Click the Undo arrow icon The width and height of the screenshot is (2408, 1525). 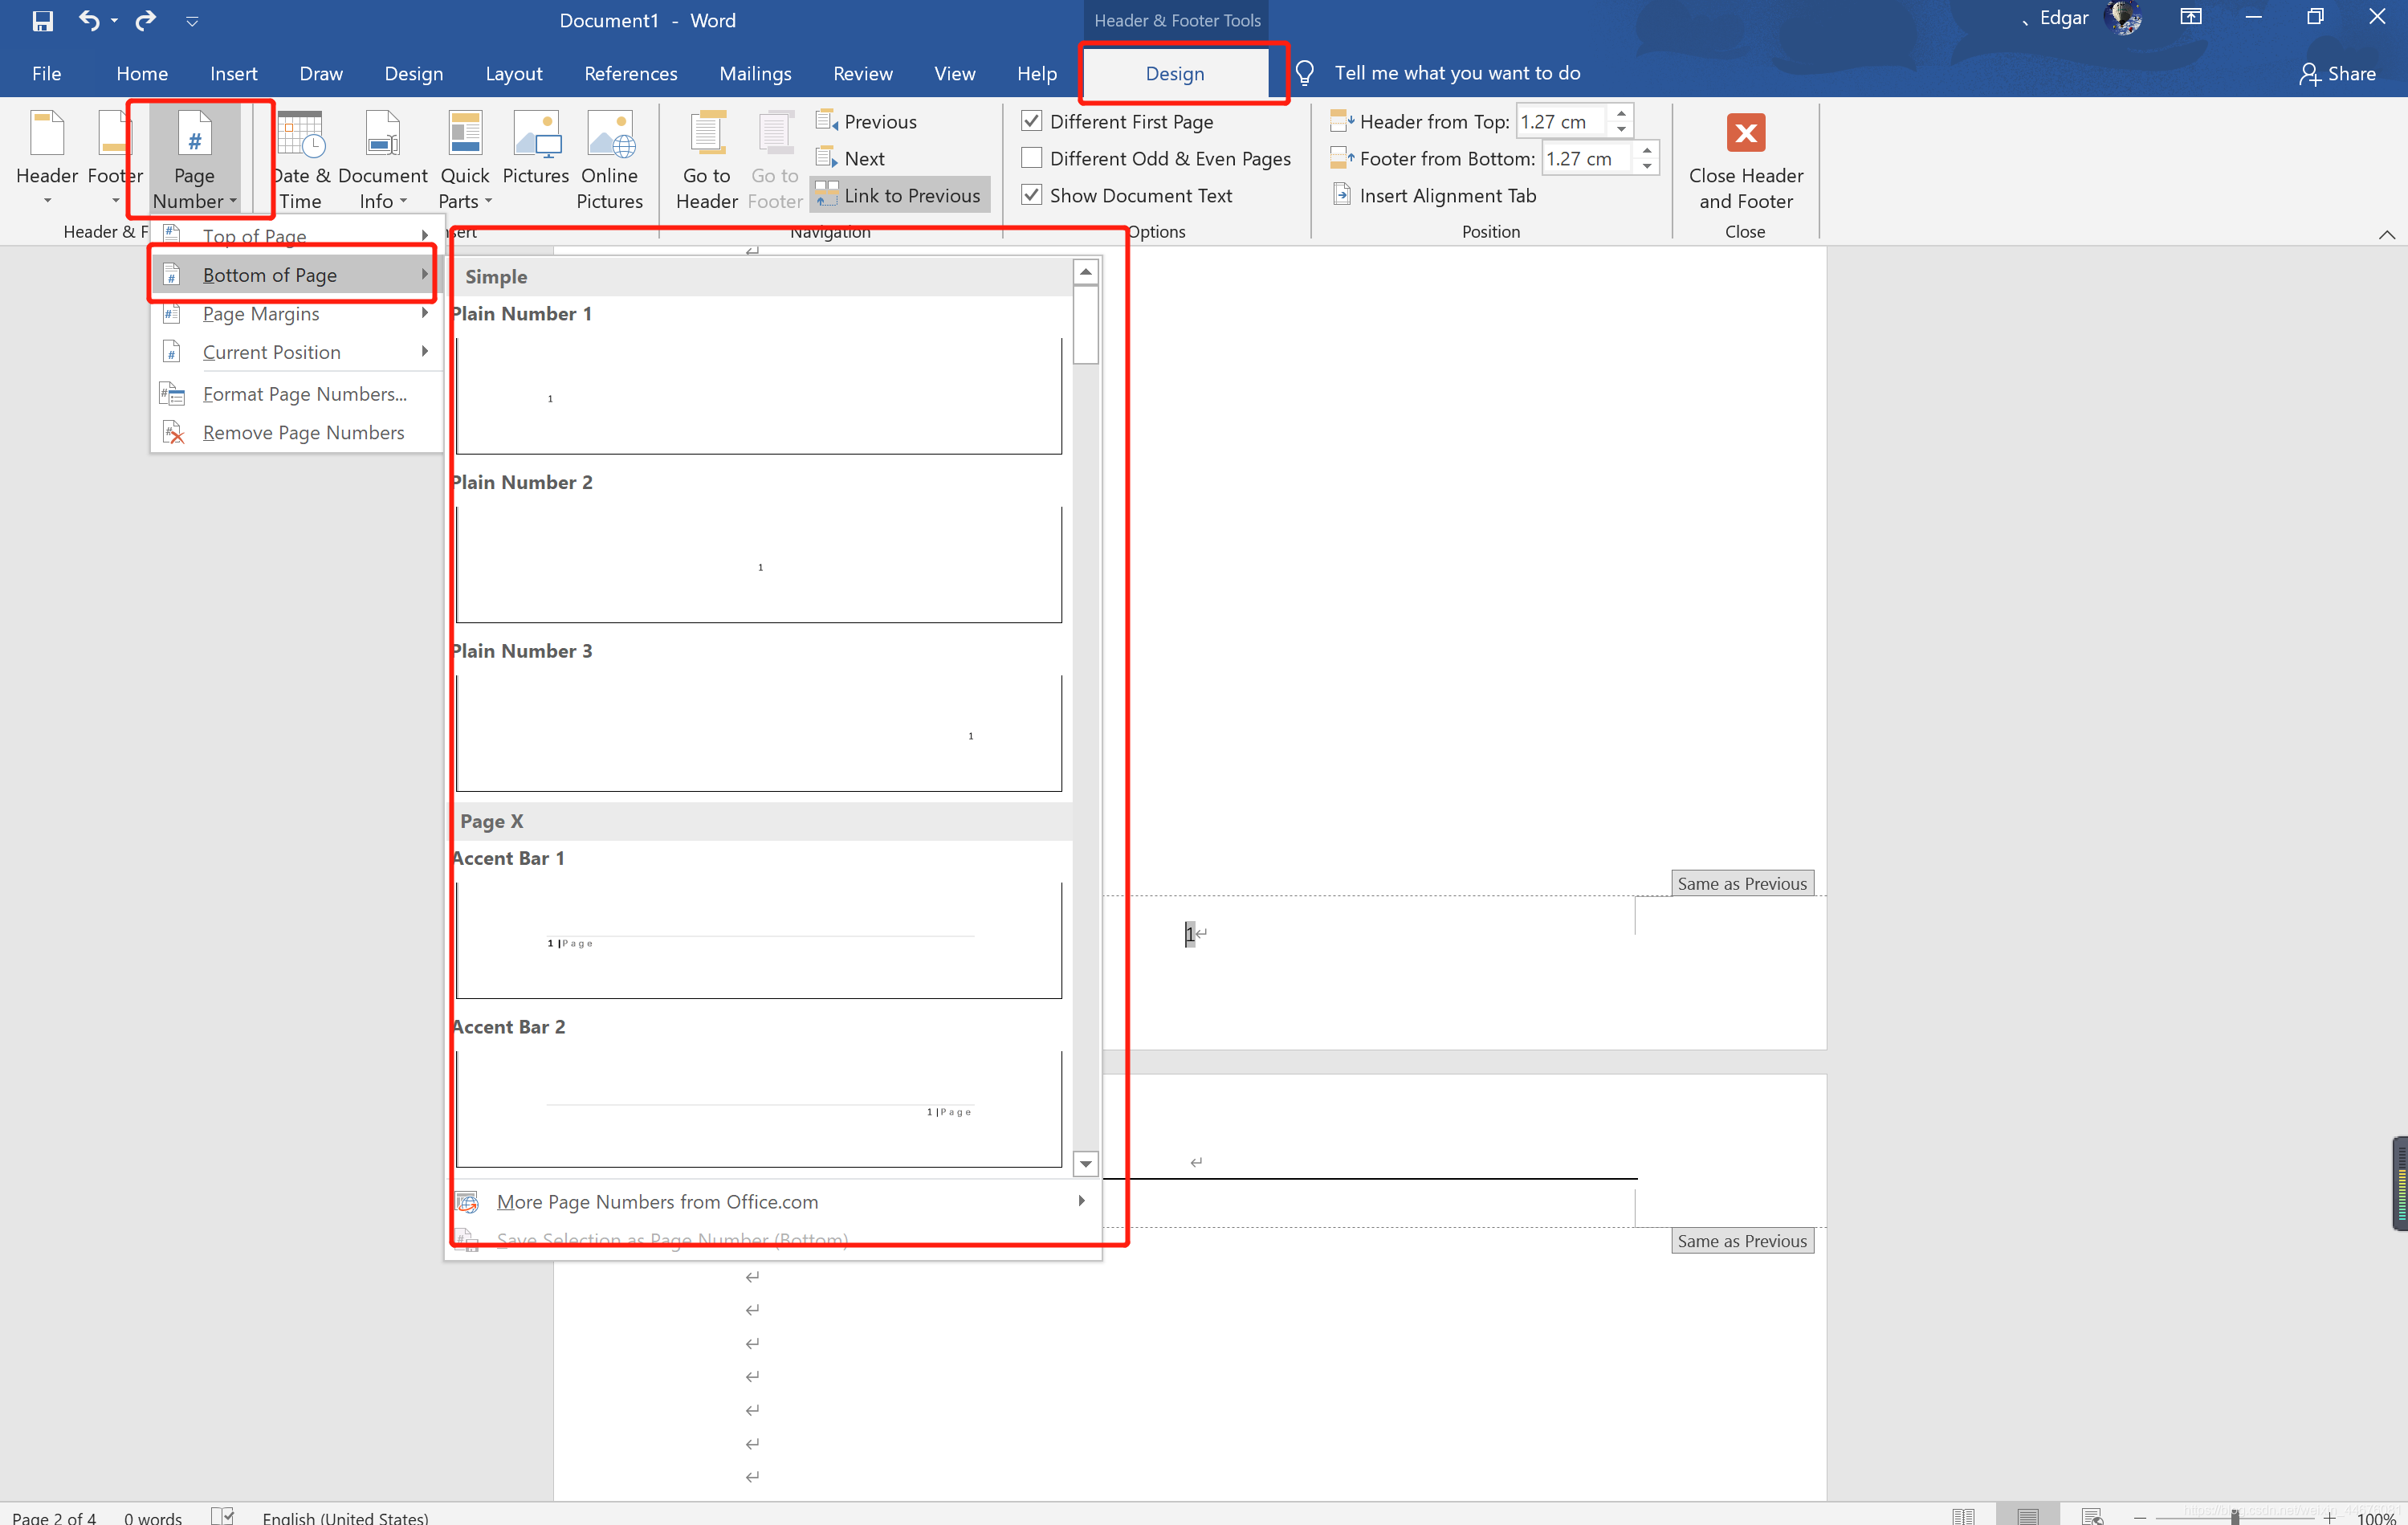point(88,20)
